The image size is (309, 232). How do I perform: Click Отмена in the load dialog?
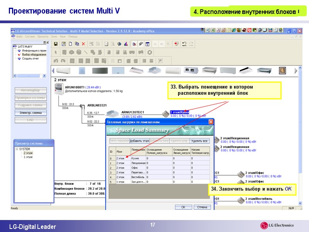pos(202,207)
